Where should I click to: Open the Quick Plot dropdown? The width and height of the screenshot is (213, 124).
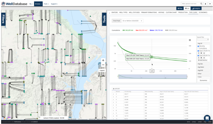(203, 40)
